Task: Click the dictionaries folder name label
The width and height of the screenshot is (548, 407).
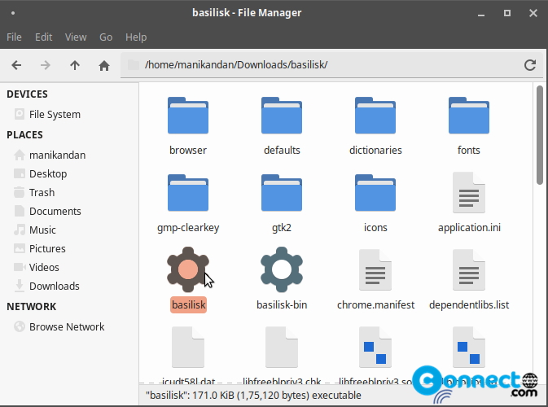Action: coord(375,151)
